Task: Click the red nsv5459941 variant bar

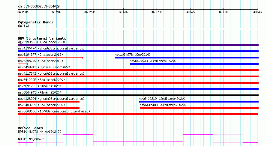Action: 138,70
